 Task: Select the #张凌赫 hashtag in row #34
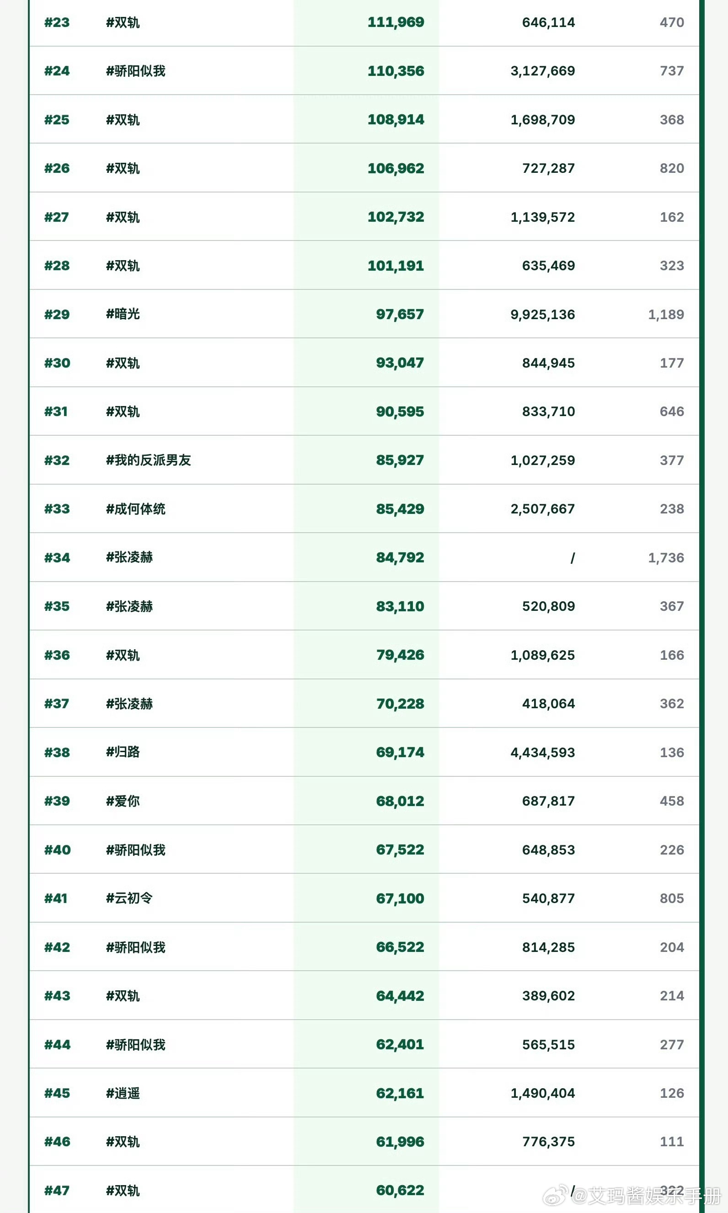coord(129,557)
